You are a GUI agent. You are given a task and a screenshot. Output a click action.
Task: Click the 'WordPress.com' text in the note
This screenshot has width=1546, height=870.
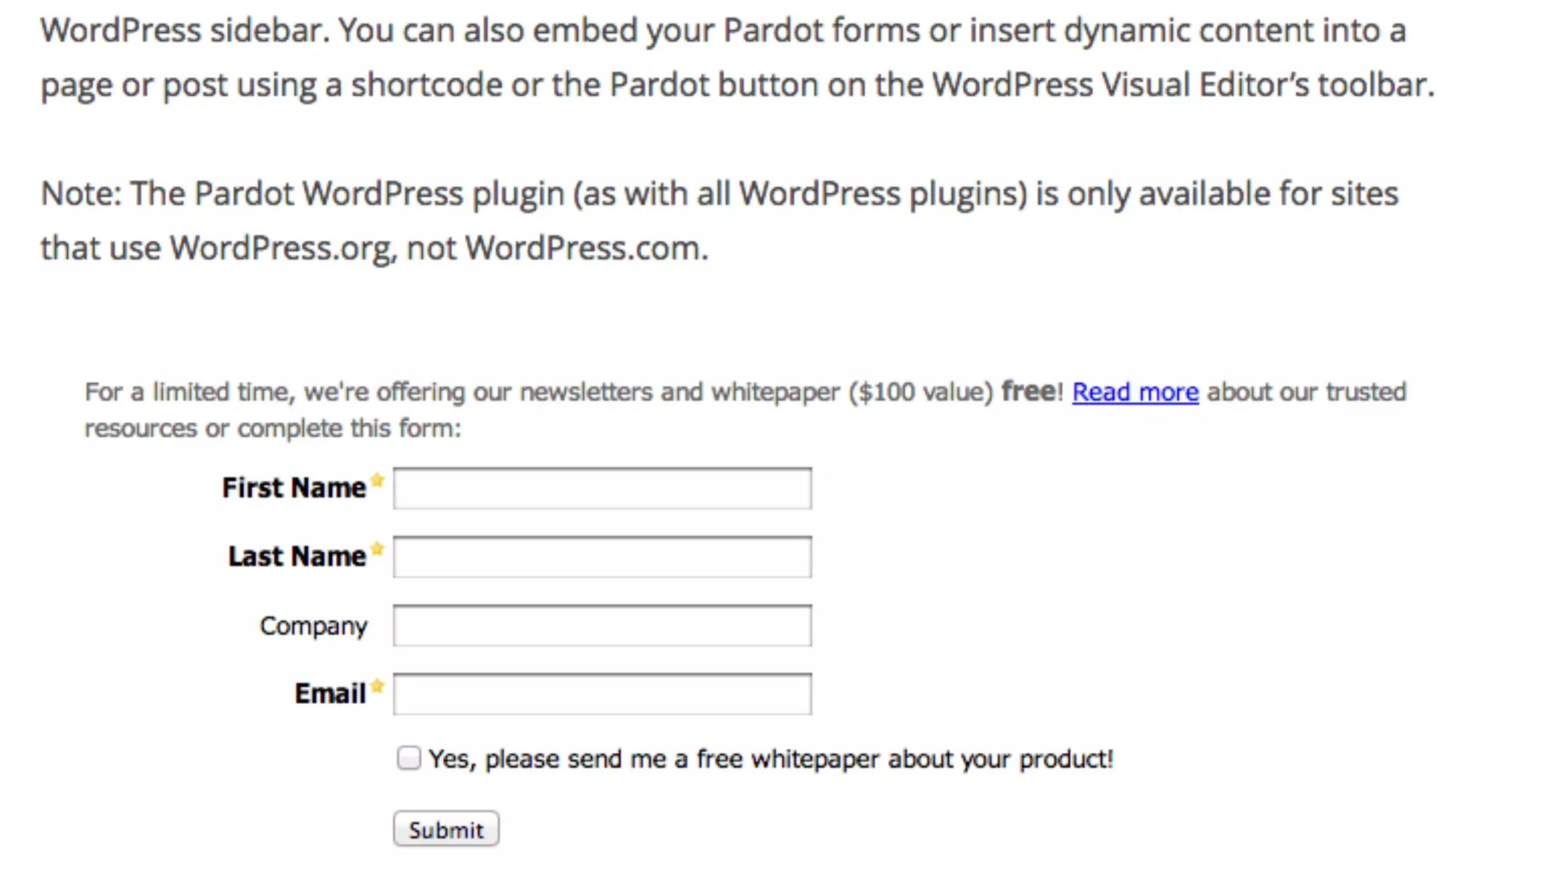tap(585, 248)
